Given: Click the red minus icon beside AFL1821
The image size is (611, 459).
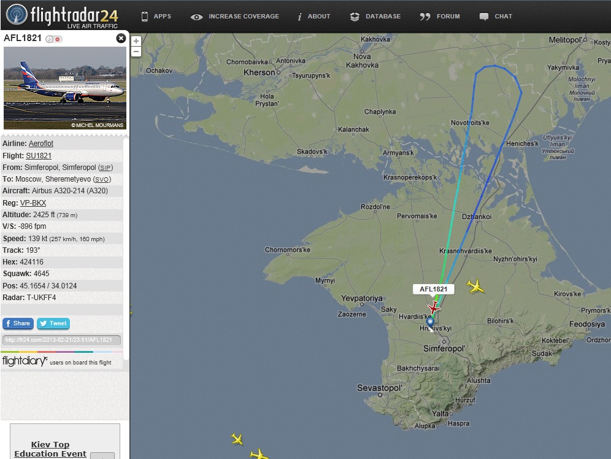Looking at the screenshot, I should coord(58,39).
